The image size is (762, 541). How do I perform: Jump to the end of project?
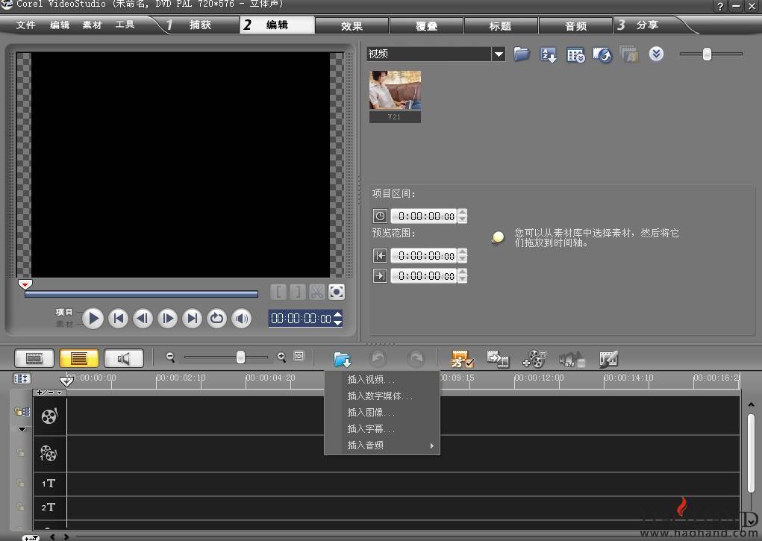coord(193,319)
